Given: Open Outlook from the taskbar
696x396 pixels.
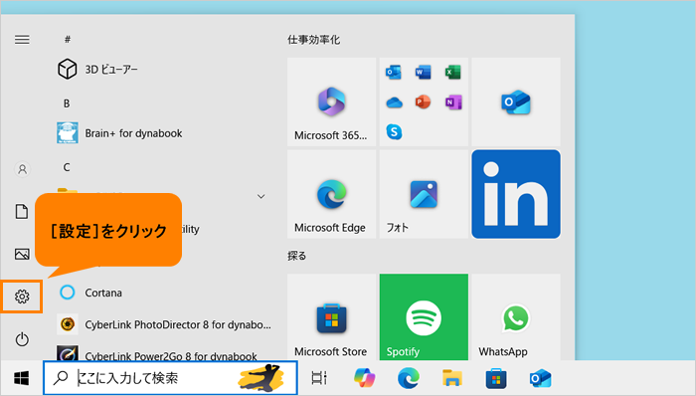Looking at the screenshot, I should [x=540, y=378].
